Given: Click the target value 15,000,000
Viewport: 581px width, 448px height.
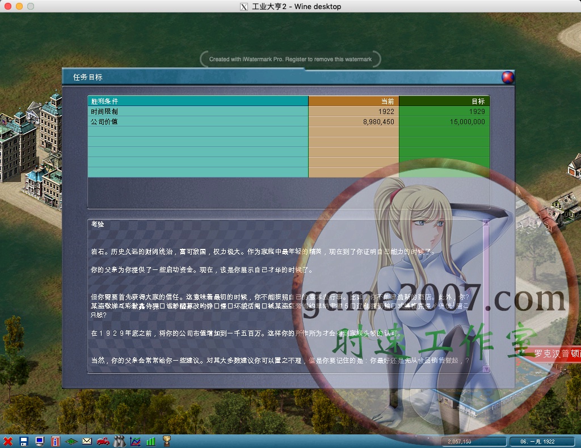Looking at the screenshot, I should point(468,122).
